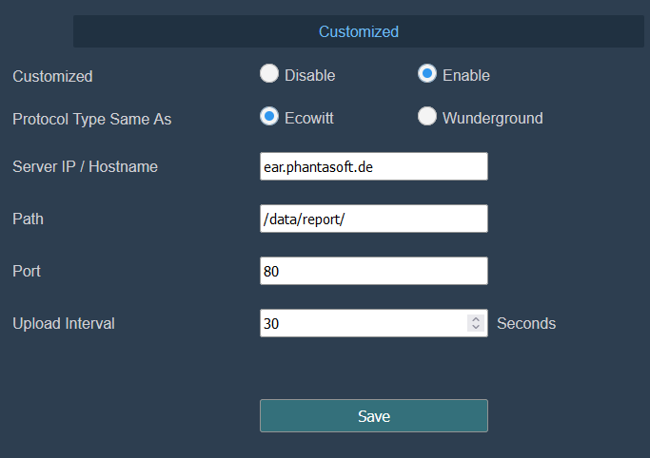
Task: Increase upload interval with up arrow
Action: [476, 319]
